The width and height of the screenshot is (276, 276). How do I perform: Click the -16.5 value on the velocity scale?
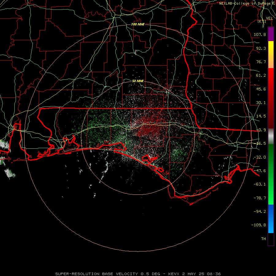click(261, 144)
